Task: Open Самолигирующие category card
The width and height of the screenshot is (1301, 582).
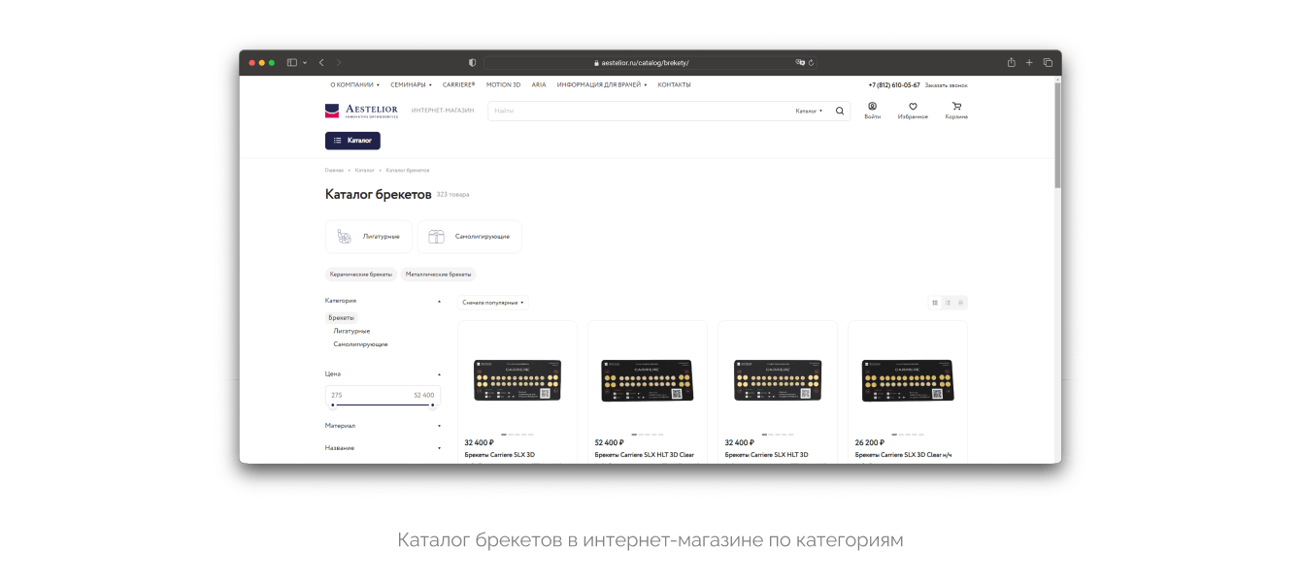Action: [470, 237]
